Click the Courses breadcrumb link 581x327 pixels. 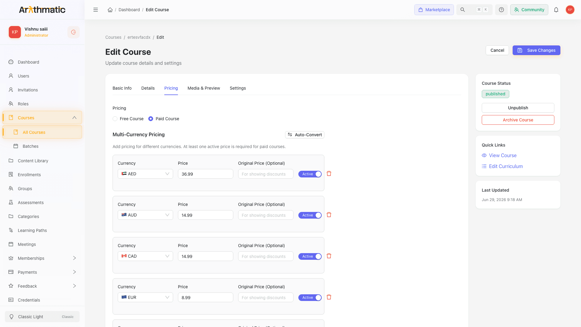point(113,37)
